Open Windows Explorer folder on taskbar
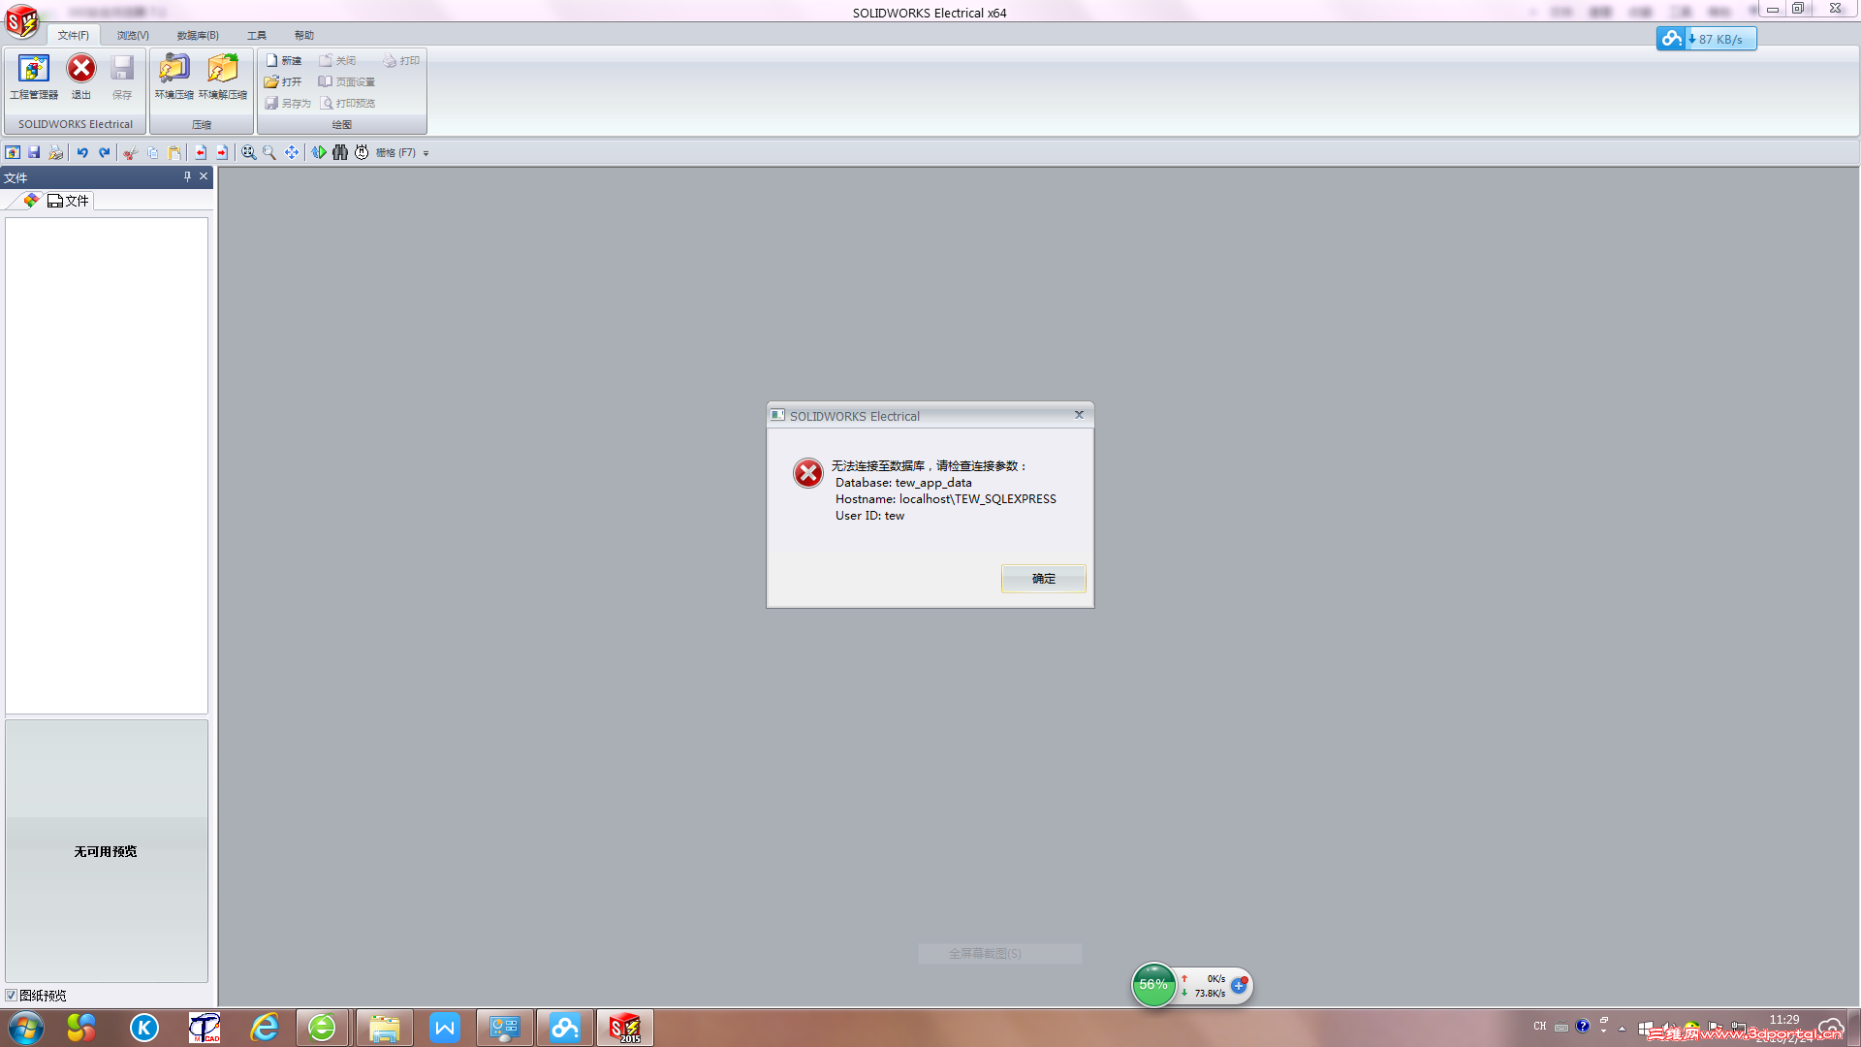 (384, 1028)
